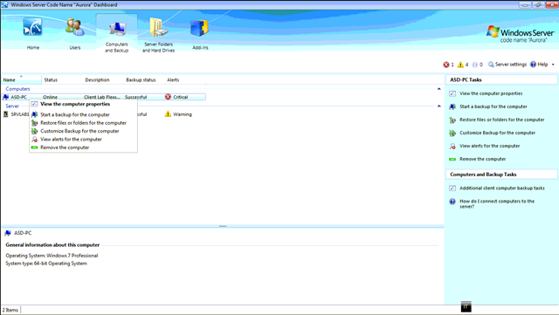Screen dimensions: 559x315
Task: Click the informational alerts icon in header
Action: point(475,65)
